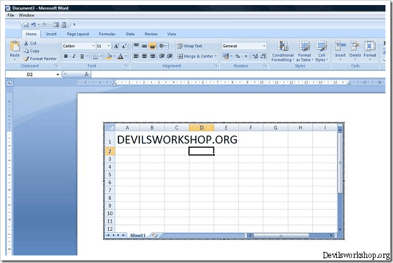
Task: Toggle Merge & Center
Action: click(x=196, y=56)
